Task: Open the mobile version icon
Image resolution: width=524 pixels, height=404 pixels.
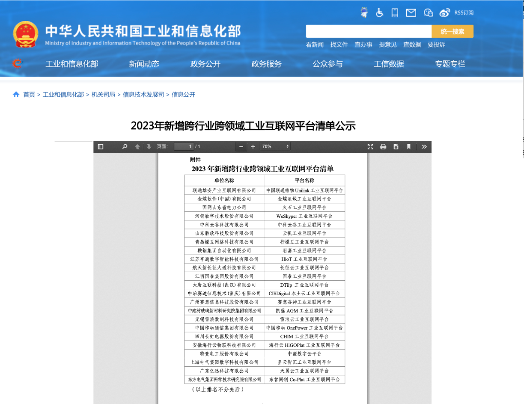Action: click(x=394, y=12)
